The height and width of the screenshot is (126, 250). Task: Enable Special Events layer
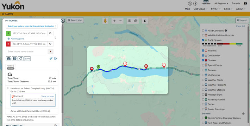click(x=203, y=65)
